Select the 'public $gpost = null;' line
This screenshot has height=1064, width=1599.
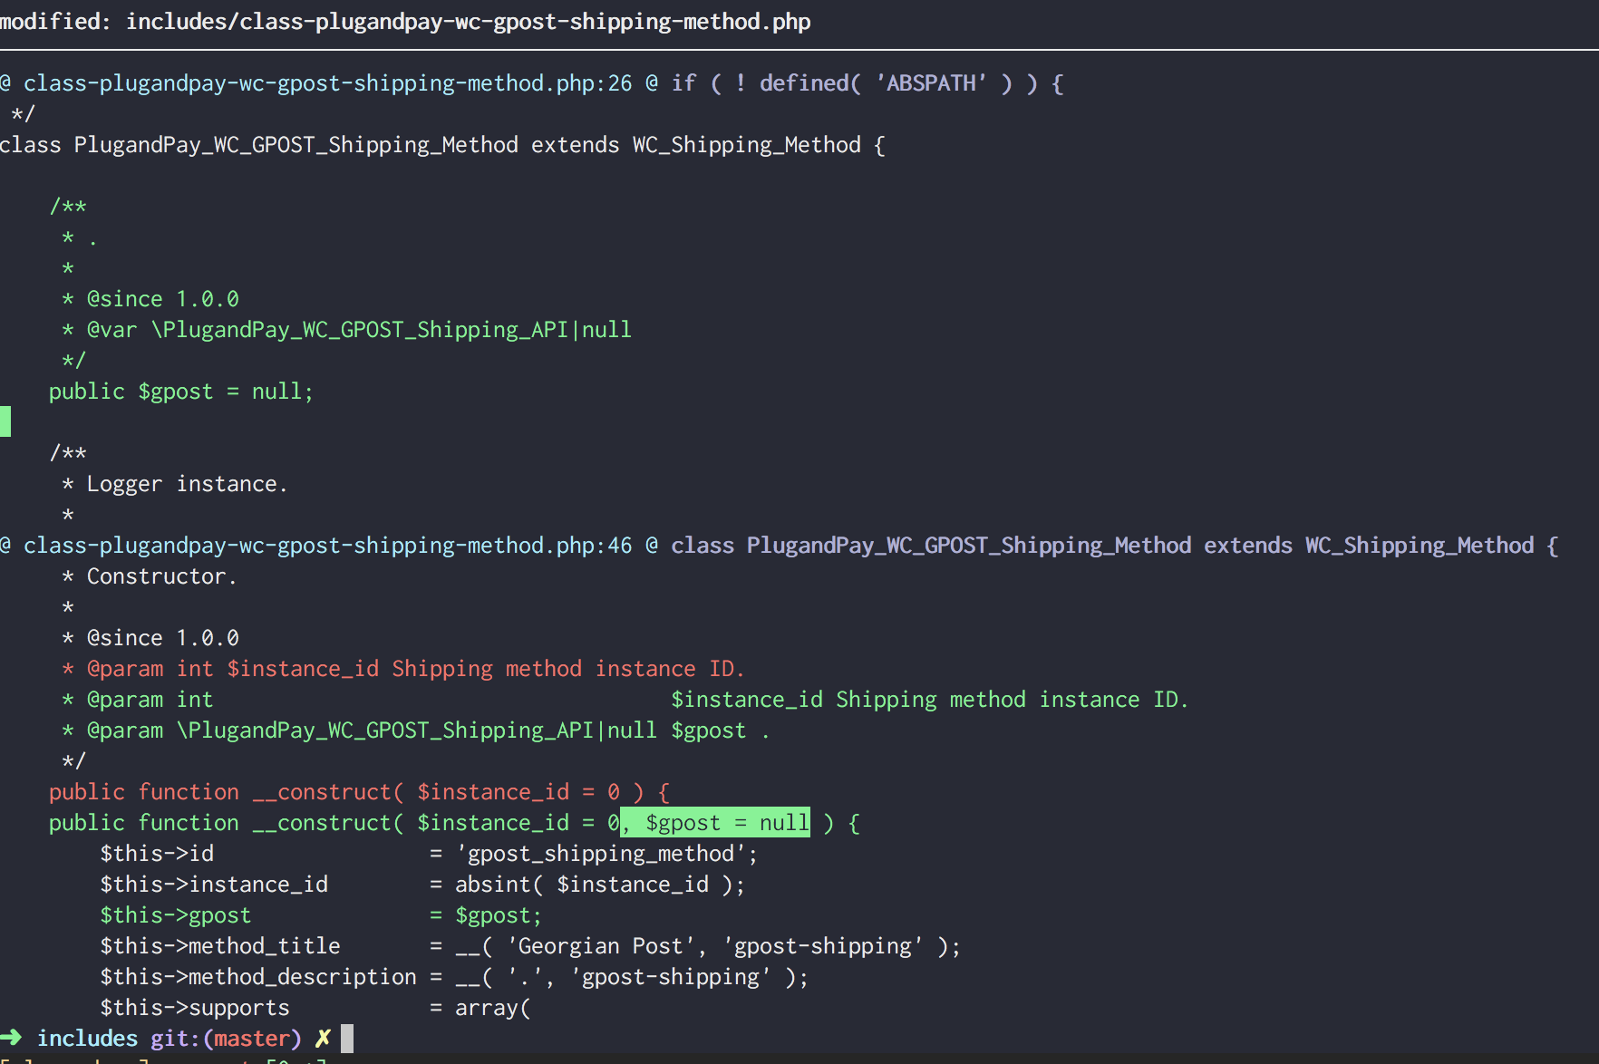point(180,391)
